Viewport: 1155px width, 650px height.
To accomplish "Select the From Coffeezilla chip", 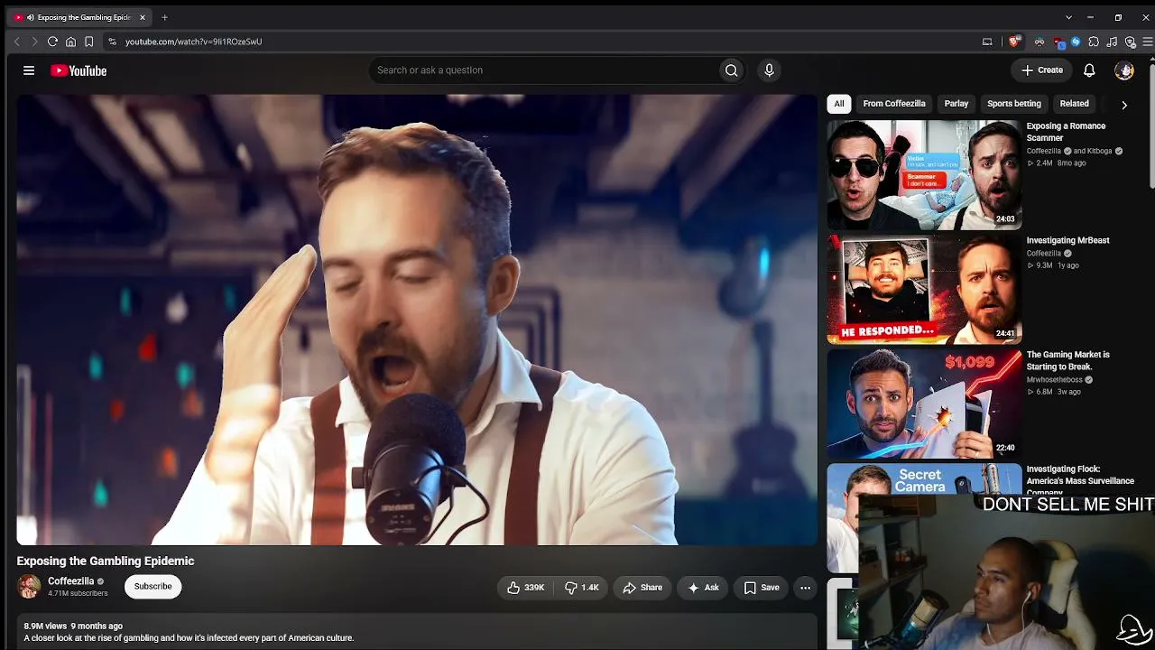I will tap(894, 104).
